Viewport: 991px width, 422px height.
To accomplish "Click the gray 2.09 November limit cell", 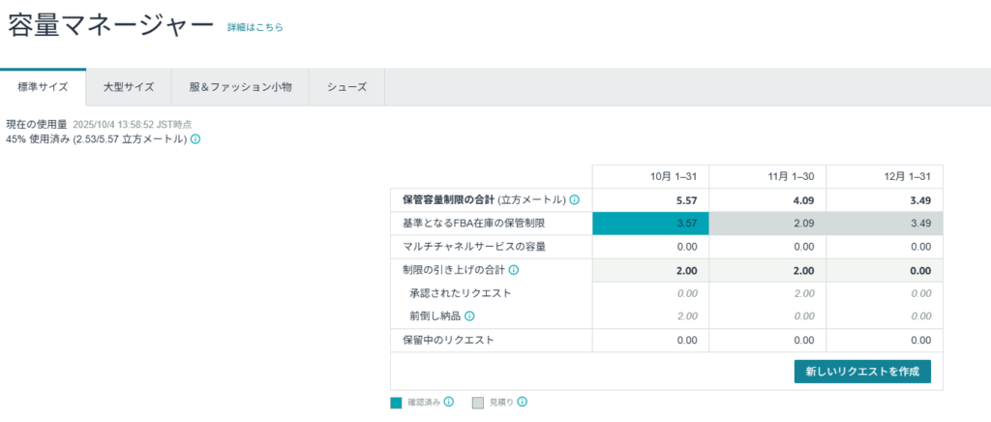I will (767, 224).
